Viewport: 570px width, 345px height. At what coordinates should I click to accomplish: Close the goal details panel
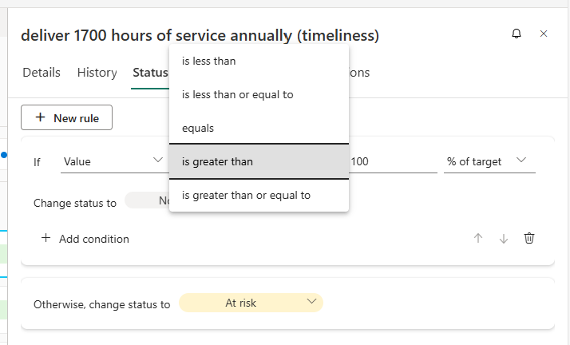tap(544, 34)
